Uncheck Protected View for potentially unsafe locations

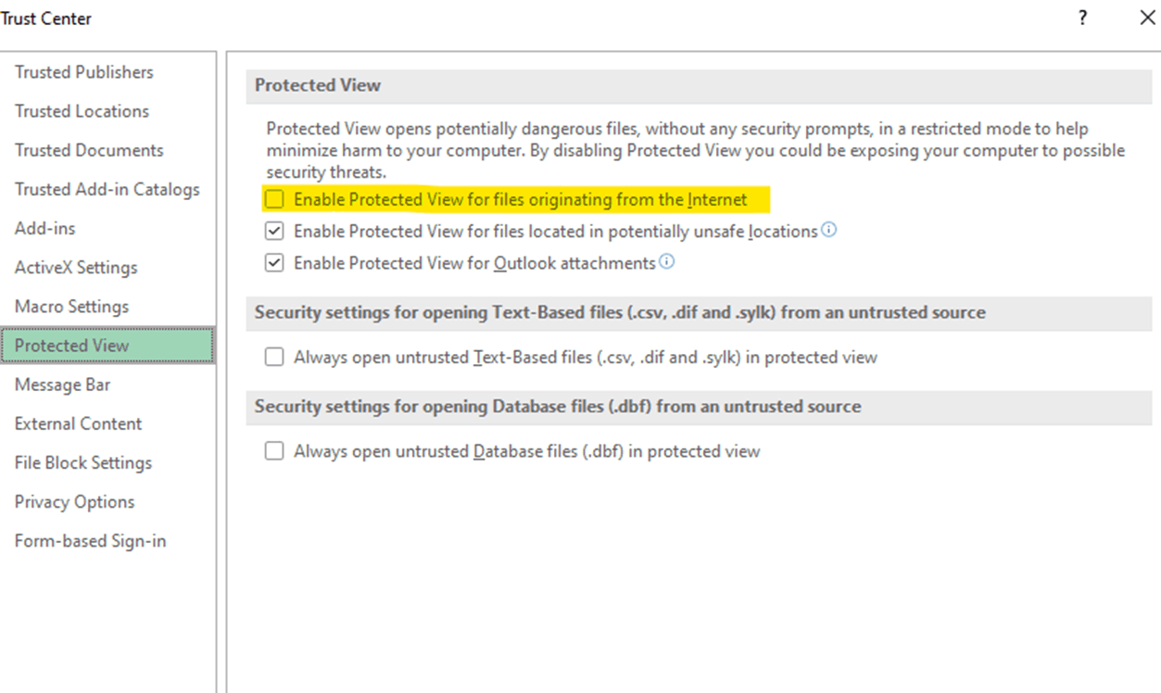tap(274, 231)
